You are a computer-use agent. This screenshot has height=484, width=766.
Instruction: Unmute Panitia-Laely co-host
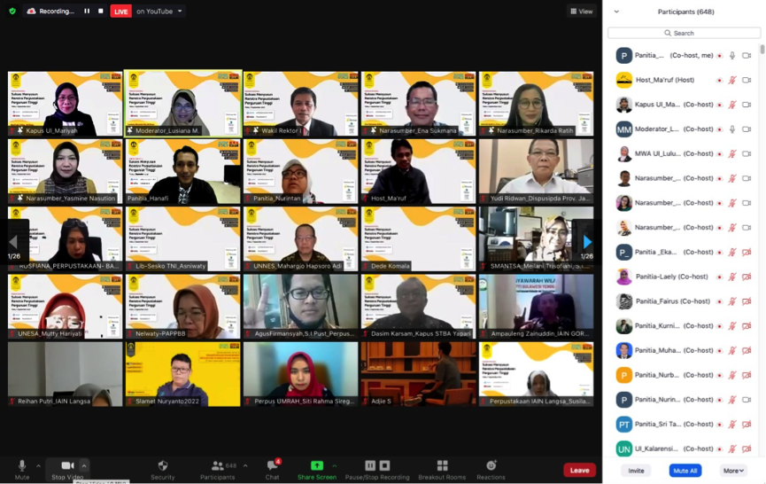coord(732,277)
